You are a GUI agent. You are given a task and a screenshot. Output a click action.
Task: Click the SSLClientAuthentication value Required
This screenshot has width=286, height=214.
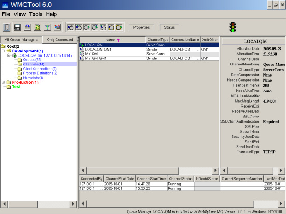271,122
